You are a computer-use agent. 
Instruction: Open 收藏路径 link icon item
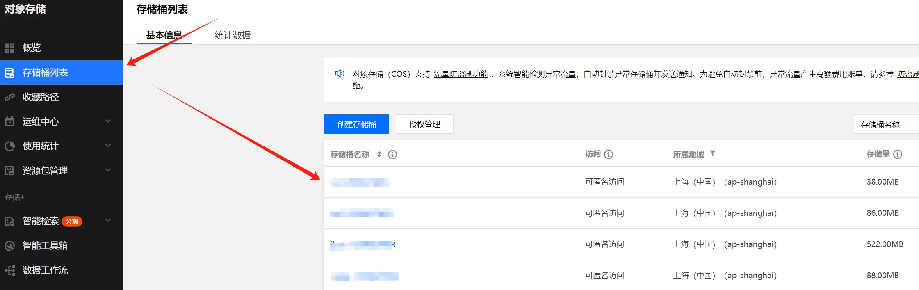point(9,97)
